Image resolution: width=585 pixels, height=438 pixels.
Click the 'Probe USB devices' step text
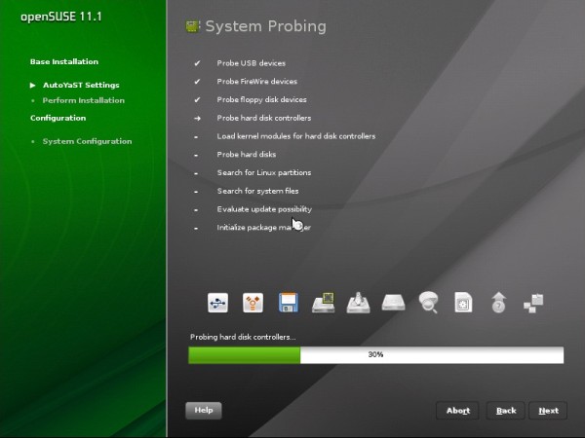(252, 63)
